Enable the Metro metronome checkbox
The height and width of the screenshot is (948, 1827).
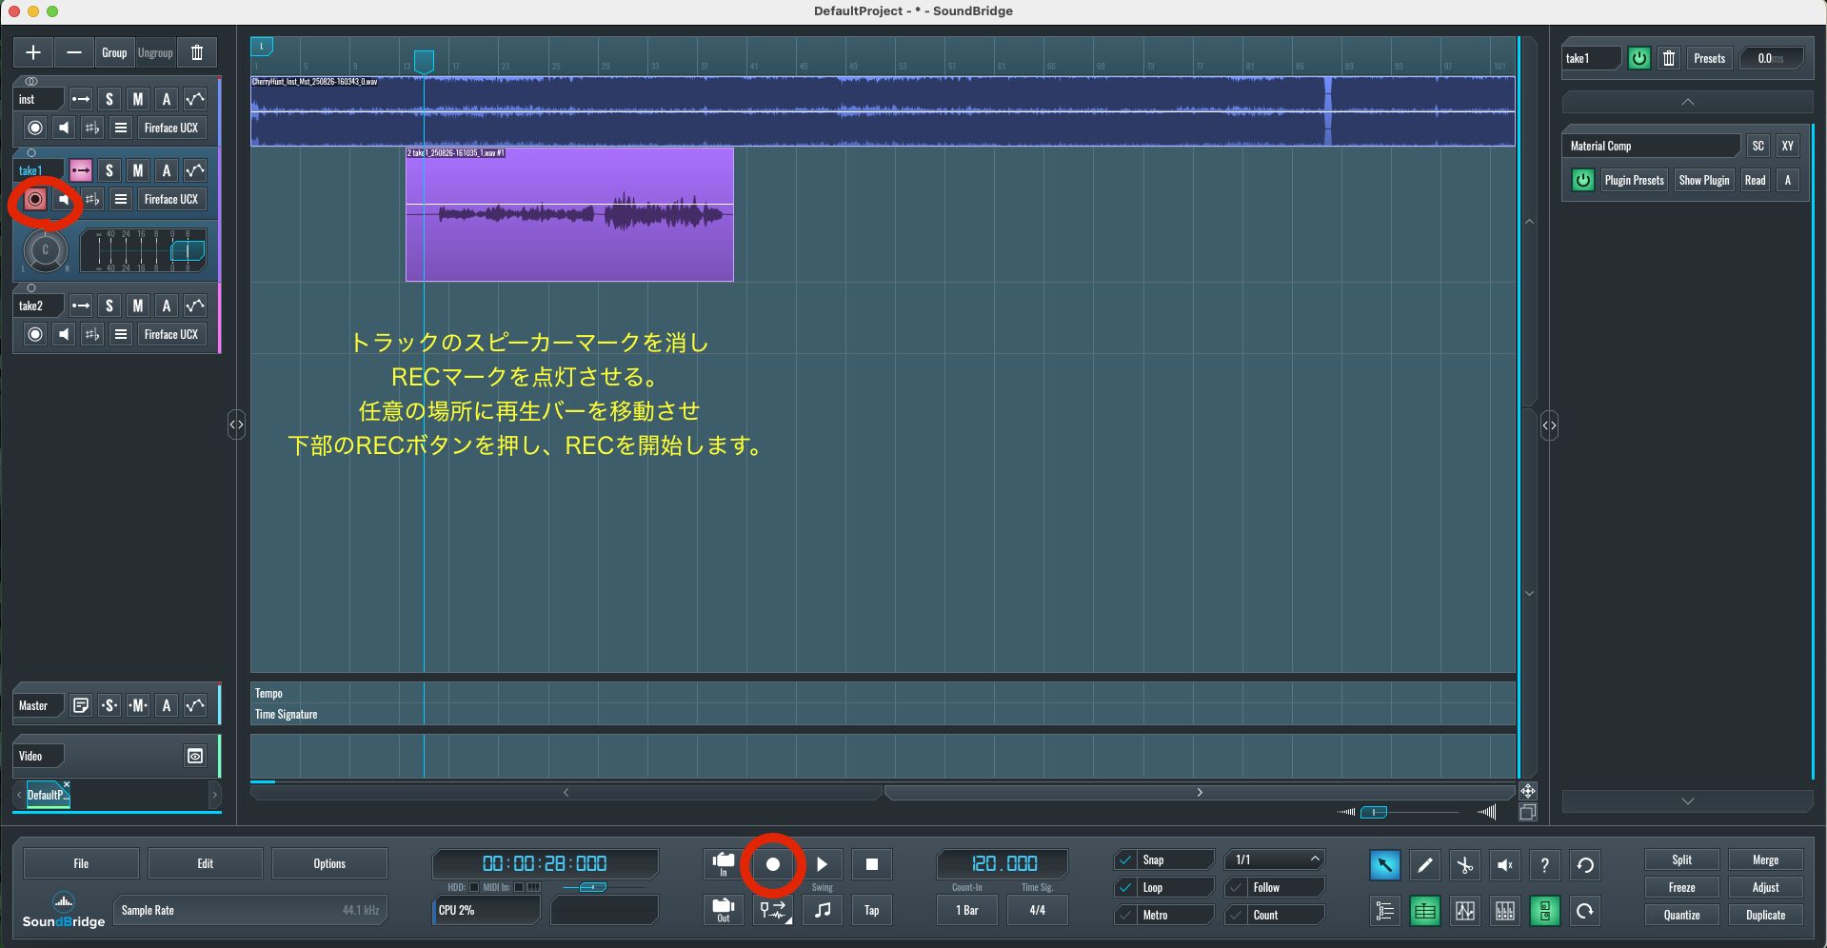[x=1125, y=915]
